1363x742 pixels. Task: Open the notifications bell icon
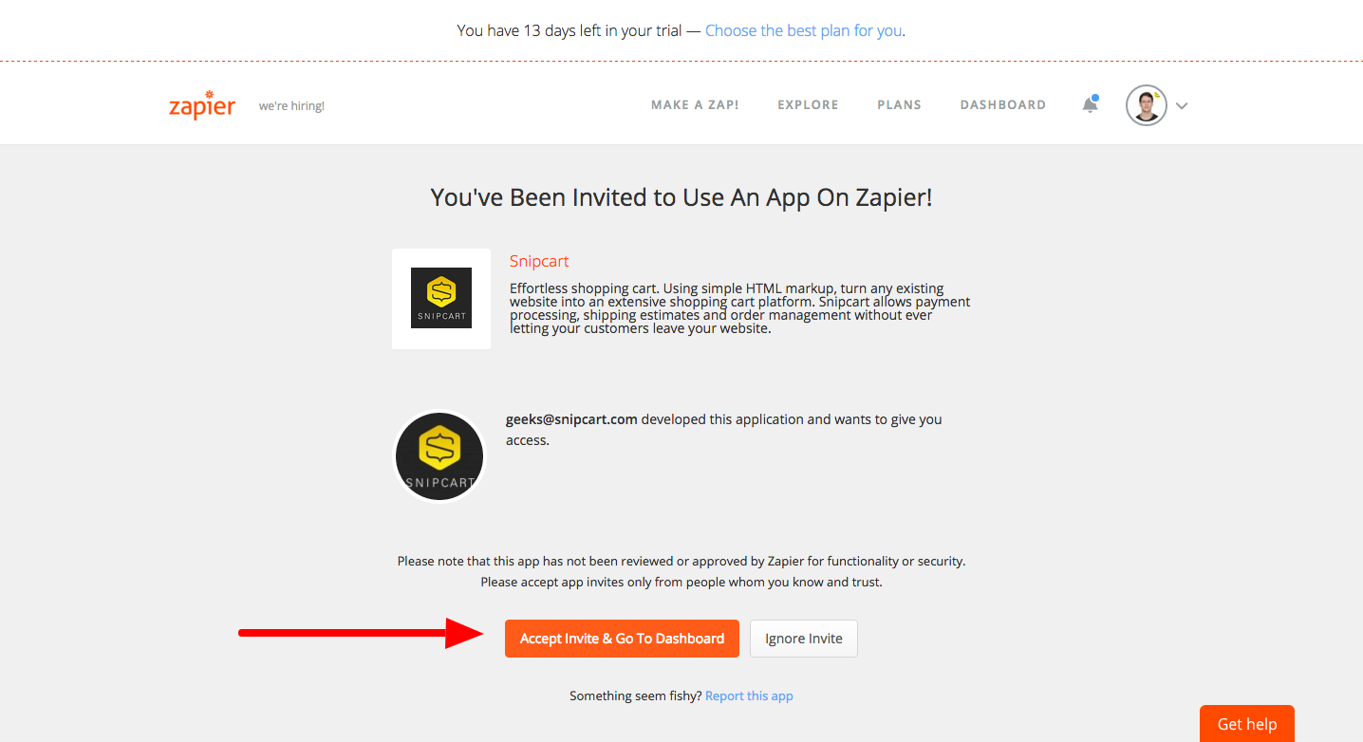click(x=1090, y=105)
